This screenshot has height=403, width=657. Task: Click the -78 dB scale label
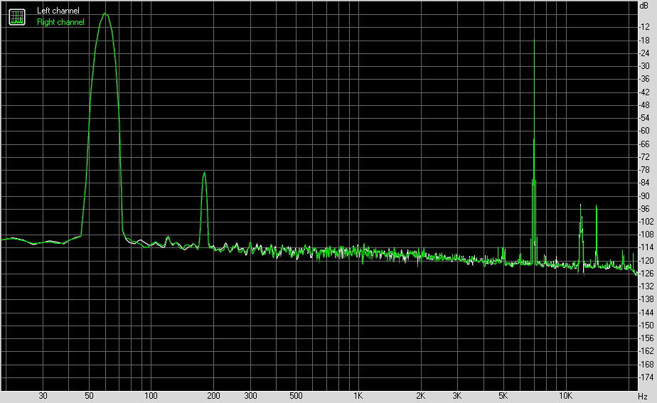[644, 170]
